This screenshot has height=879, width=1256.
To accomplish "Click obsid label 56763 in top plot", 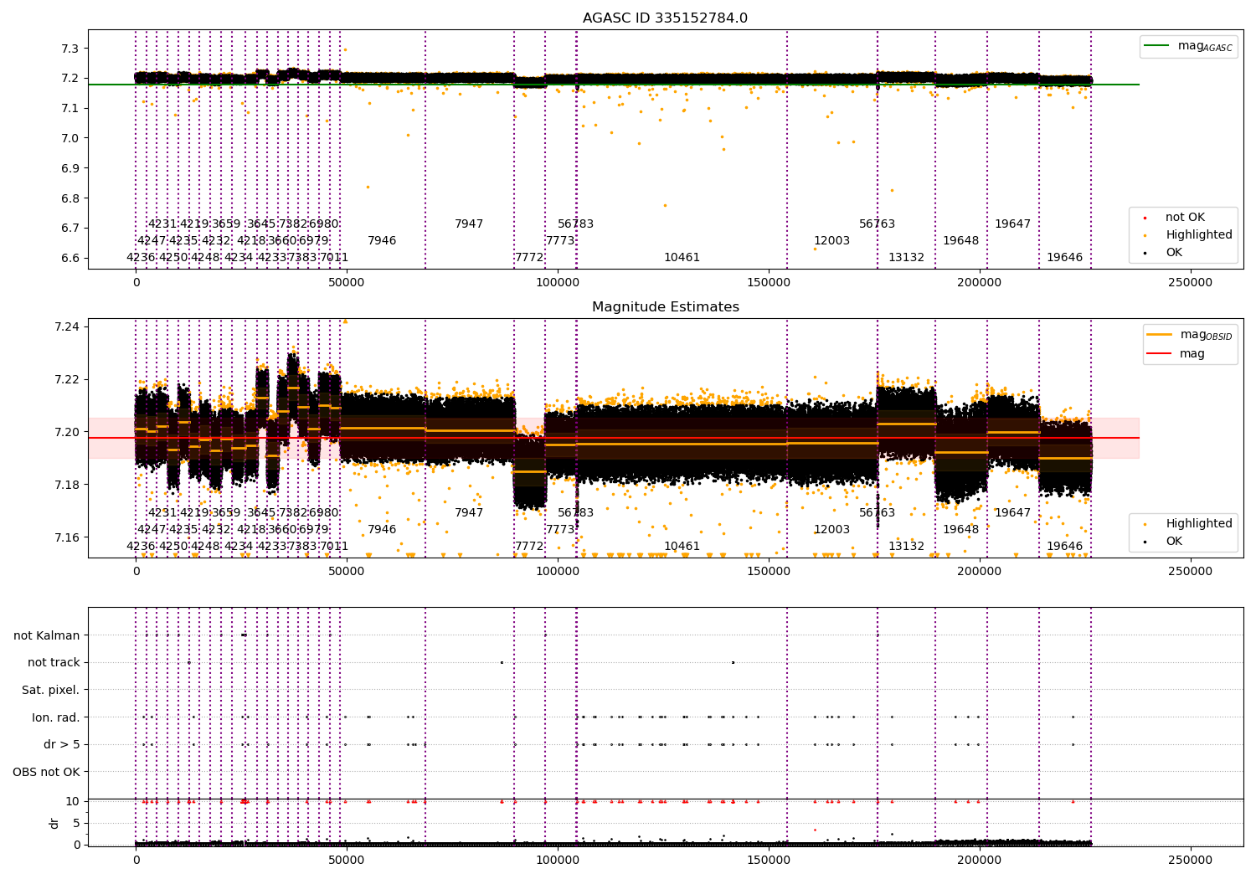I will tap(877, 224).
